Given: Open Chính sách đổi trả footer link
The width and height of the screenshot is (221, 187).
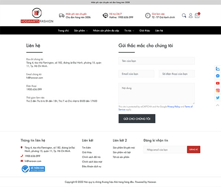Looking at the screenshot, I should 91,157.
